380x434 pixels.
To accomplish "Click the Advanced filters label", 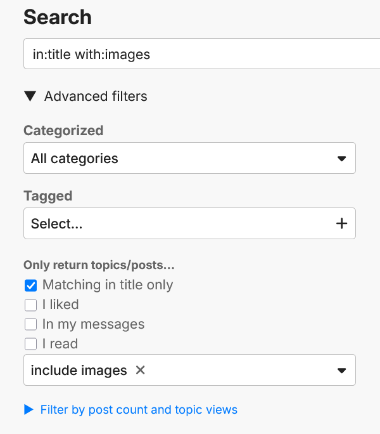I will point(96,96).
